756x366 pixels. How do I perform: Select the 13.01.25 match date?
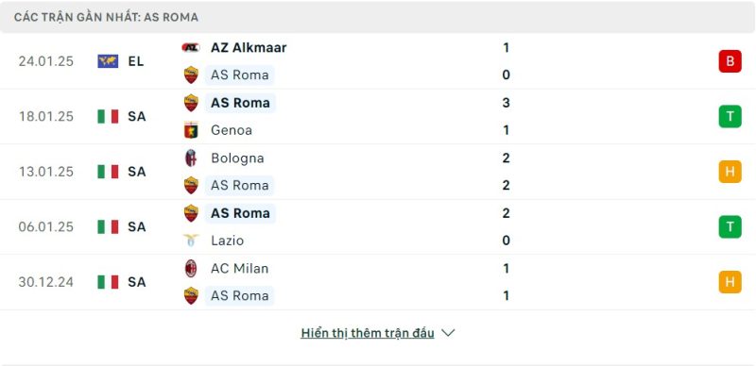coord(45,172)
